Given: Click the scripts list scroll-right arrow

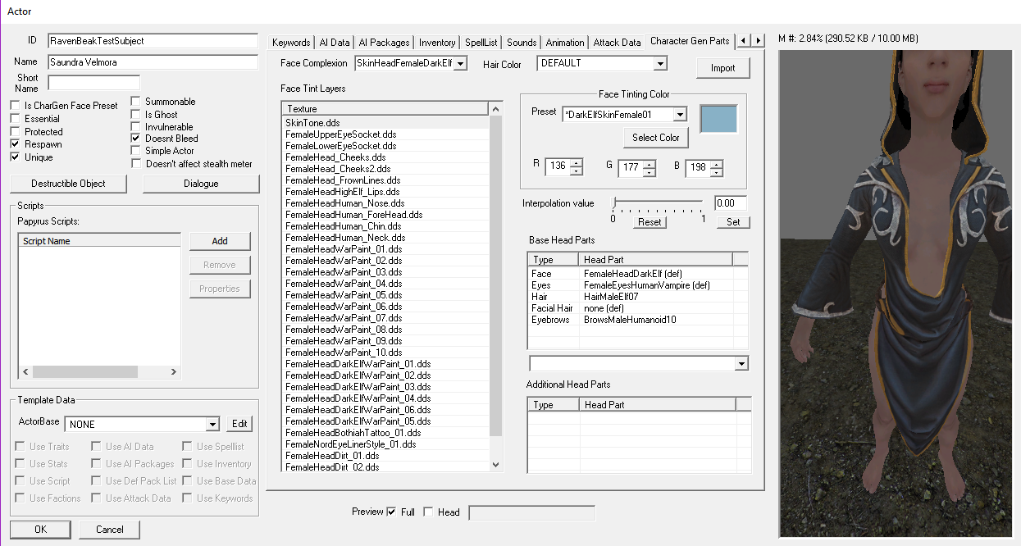Looking at the screenshot, I should 173,371.
